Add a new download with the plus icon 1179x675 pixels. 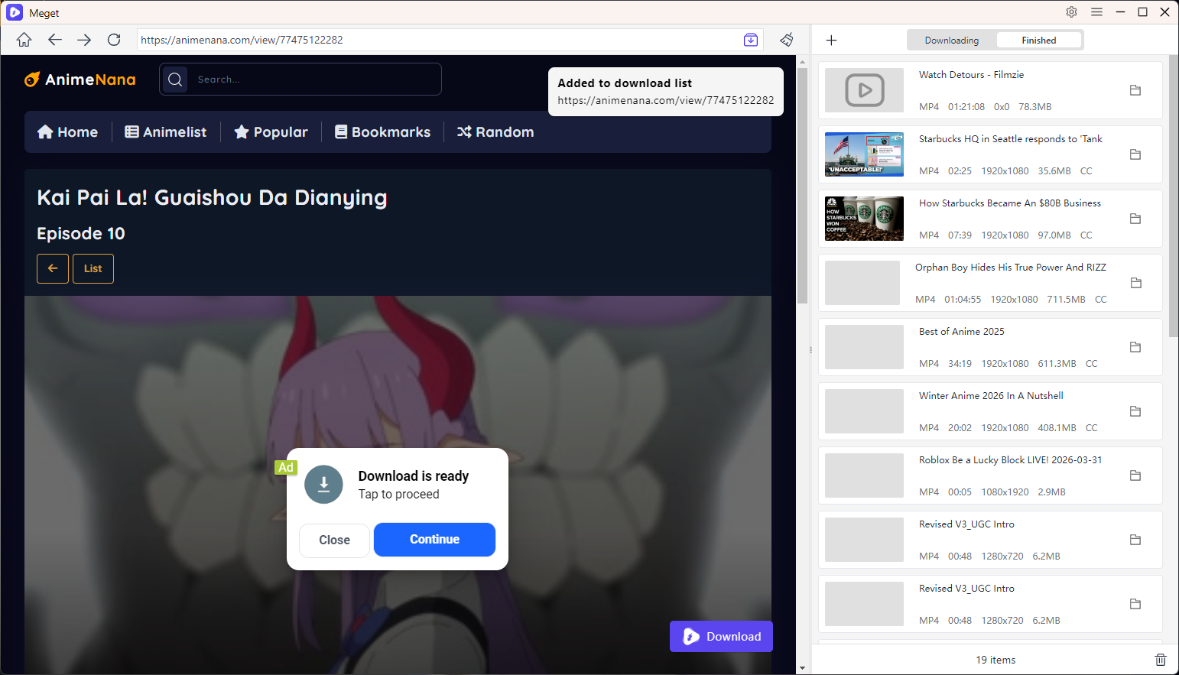832,40
